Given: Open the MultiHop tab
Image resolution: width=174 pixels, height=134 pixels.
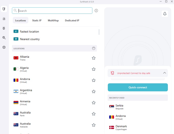Looking at the screenshot, I should point(53,20).
